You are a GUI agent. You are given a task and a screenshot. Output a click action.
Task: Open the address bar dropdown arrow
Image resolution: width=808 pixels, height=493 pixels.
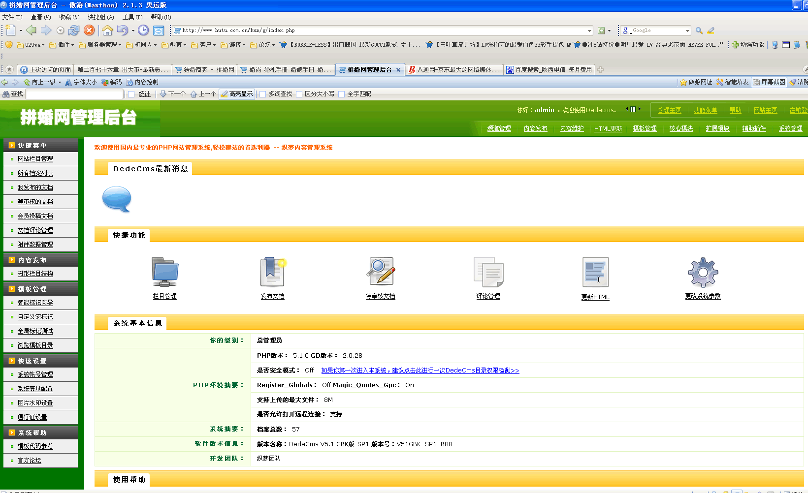click(589, 31)
